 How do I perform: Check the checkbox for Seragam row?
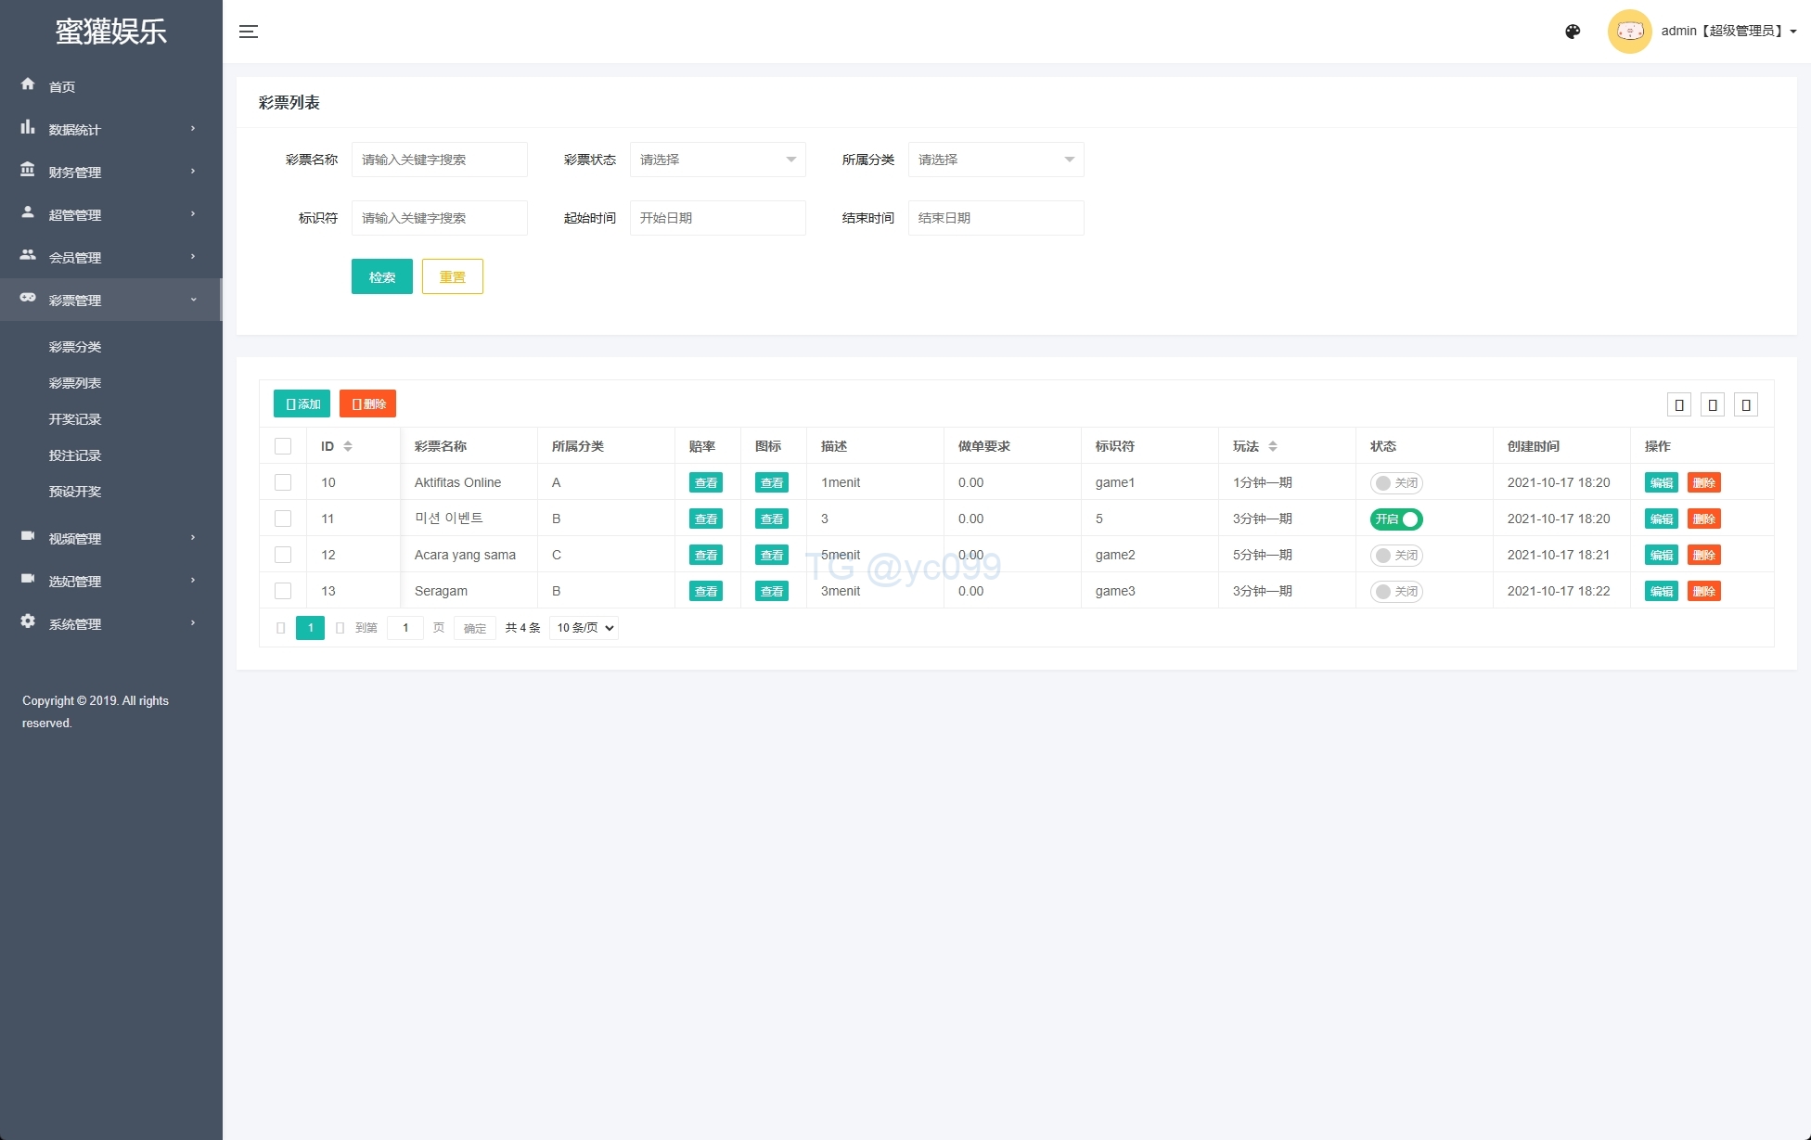(x=283, y=591)
